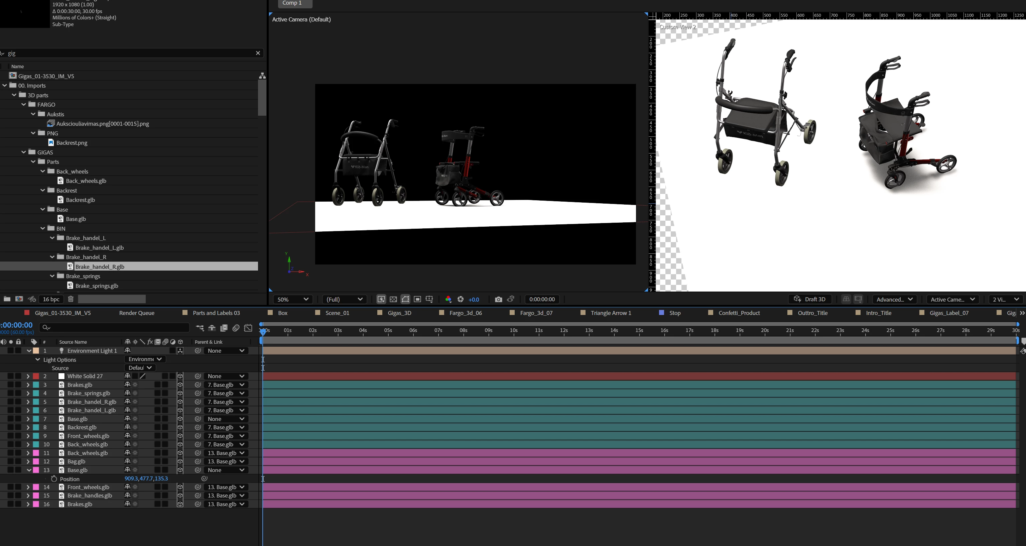Screen dimensions: 1026x546
Task: Switch to the Render Queue tab
Action: point(137,313)
